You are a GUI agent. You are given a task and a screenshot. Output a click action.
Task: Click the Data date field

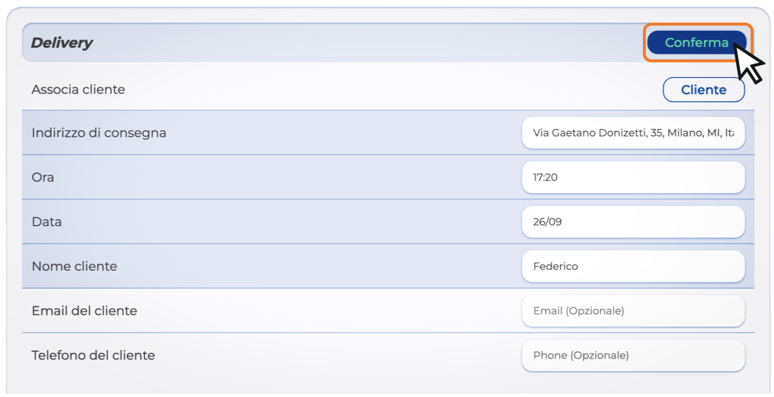point(633,222)
